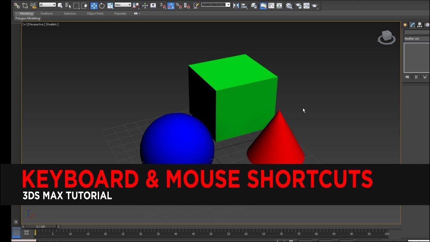The height and width of the screenshot is (242, 430).
Task: Click frame 50 on the track bar
Action: pyautogui.click(x=211, y=232)
